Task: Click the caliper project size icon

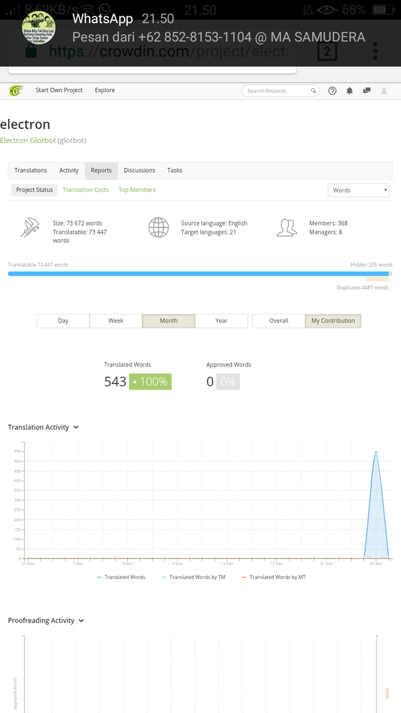Action: point(30,228)
